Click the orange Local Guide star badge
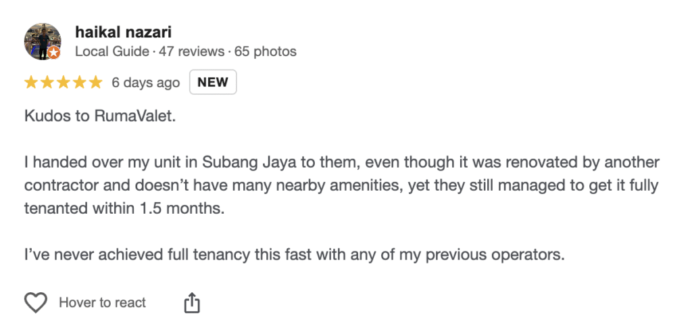This screenshot has width=692, height=328. tap(54, 53)
